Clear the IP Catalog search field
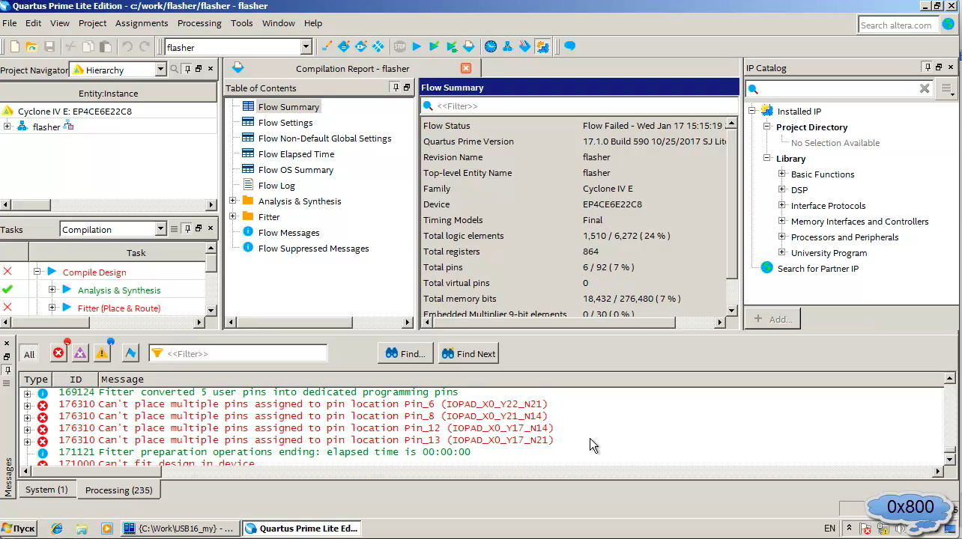 pyautogui.click(x=925, y=88)
